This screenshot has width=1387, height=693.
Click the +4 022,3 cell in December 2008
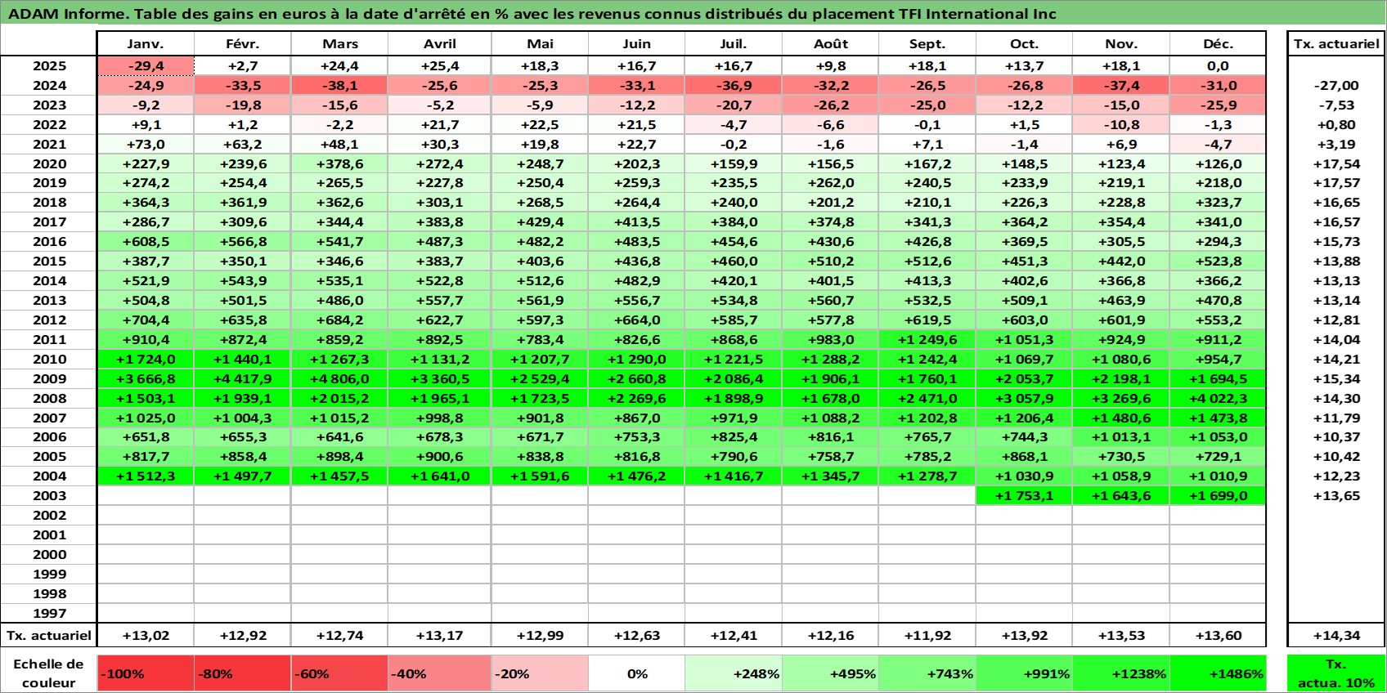click(x=1218, y=399)
